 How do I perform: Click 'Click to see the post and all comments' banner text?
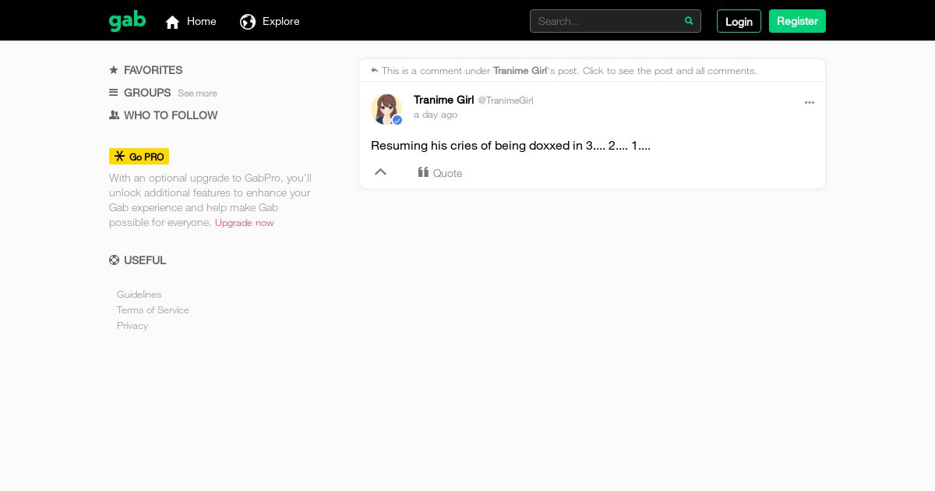[670, 71]
